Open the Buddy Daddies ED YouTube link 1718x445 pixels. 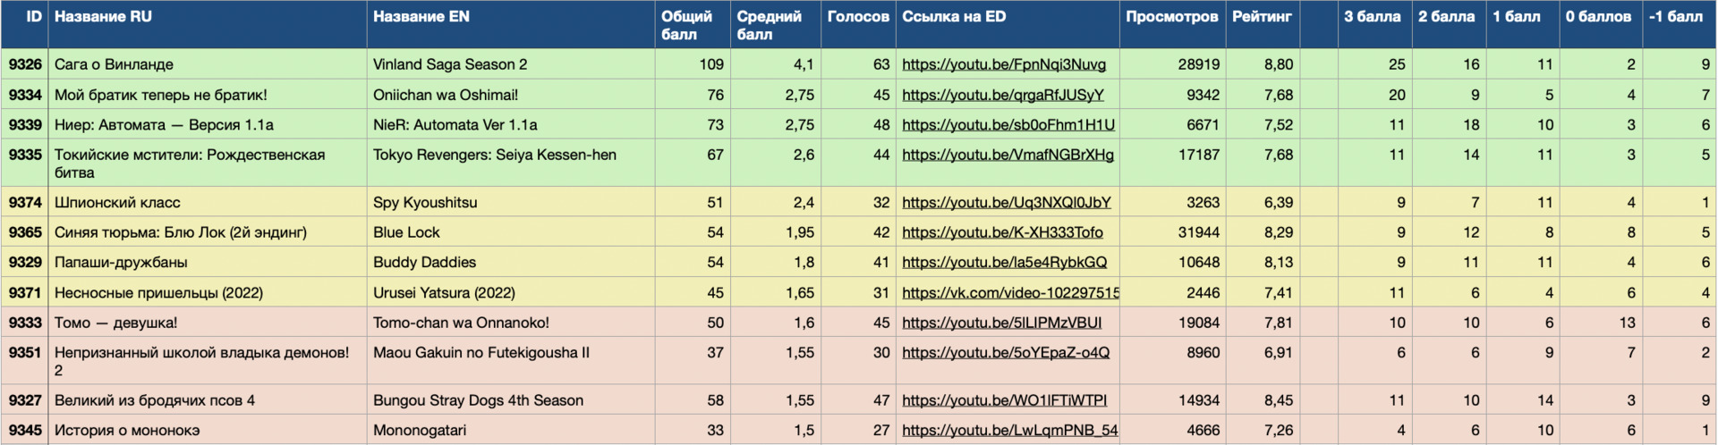[1004, 263]
